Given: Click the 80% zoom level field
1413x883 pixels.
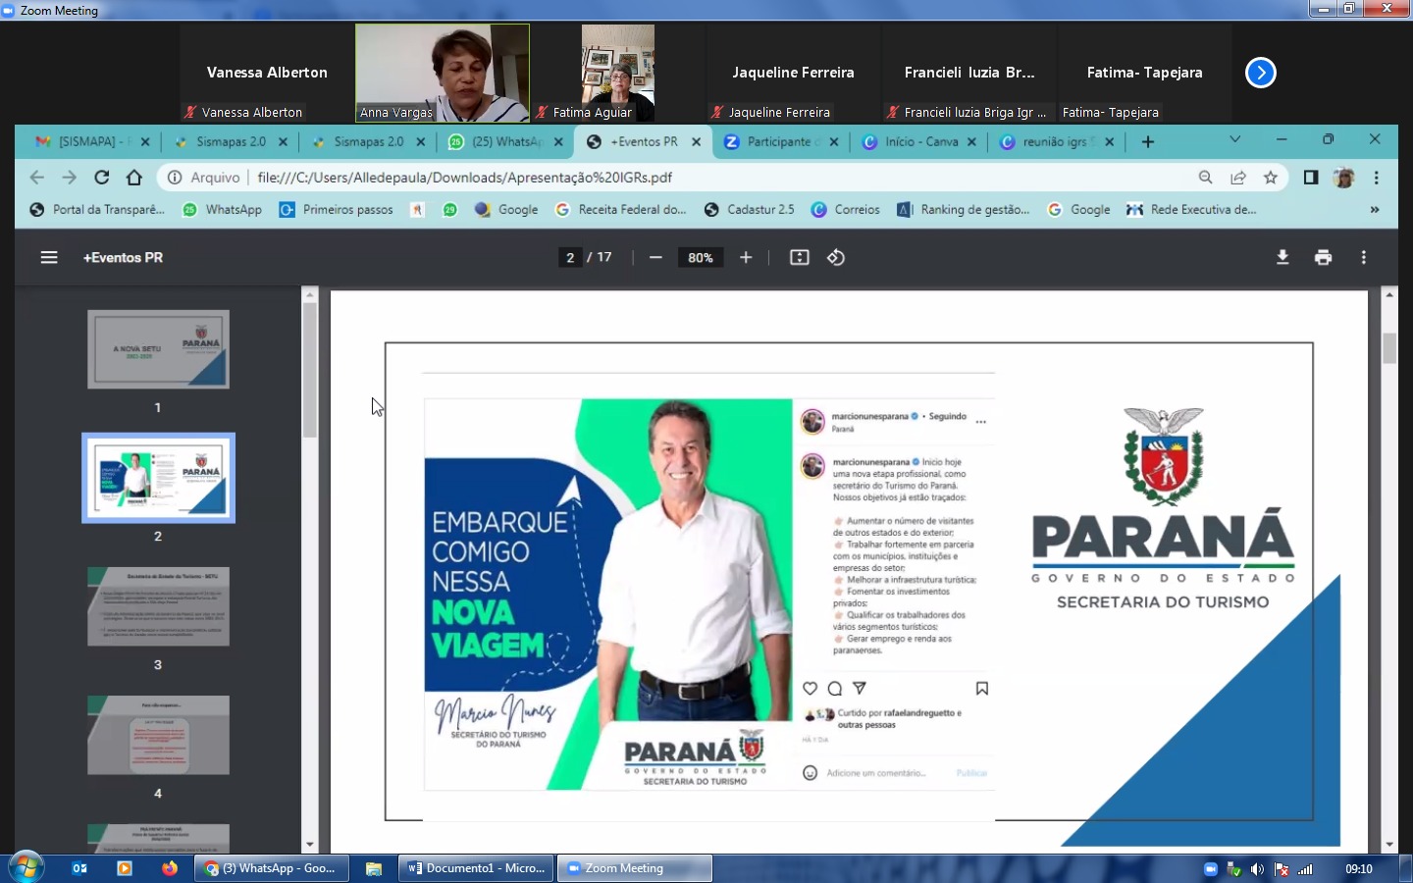Looking at the screenshot, I should (701, 257).
